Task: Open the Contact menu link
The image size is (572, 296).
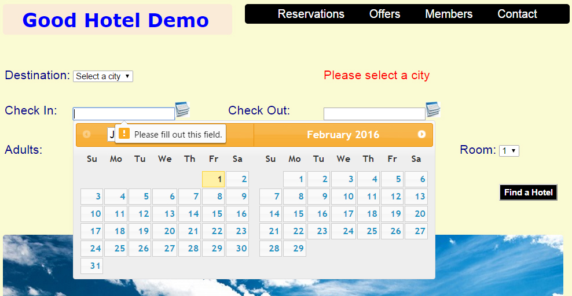Action: [517, 14]
